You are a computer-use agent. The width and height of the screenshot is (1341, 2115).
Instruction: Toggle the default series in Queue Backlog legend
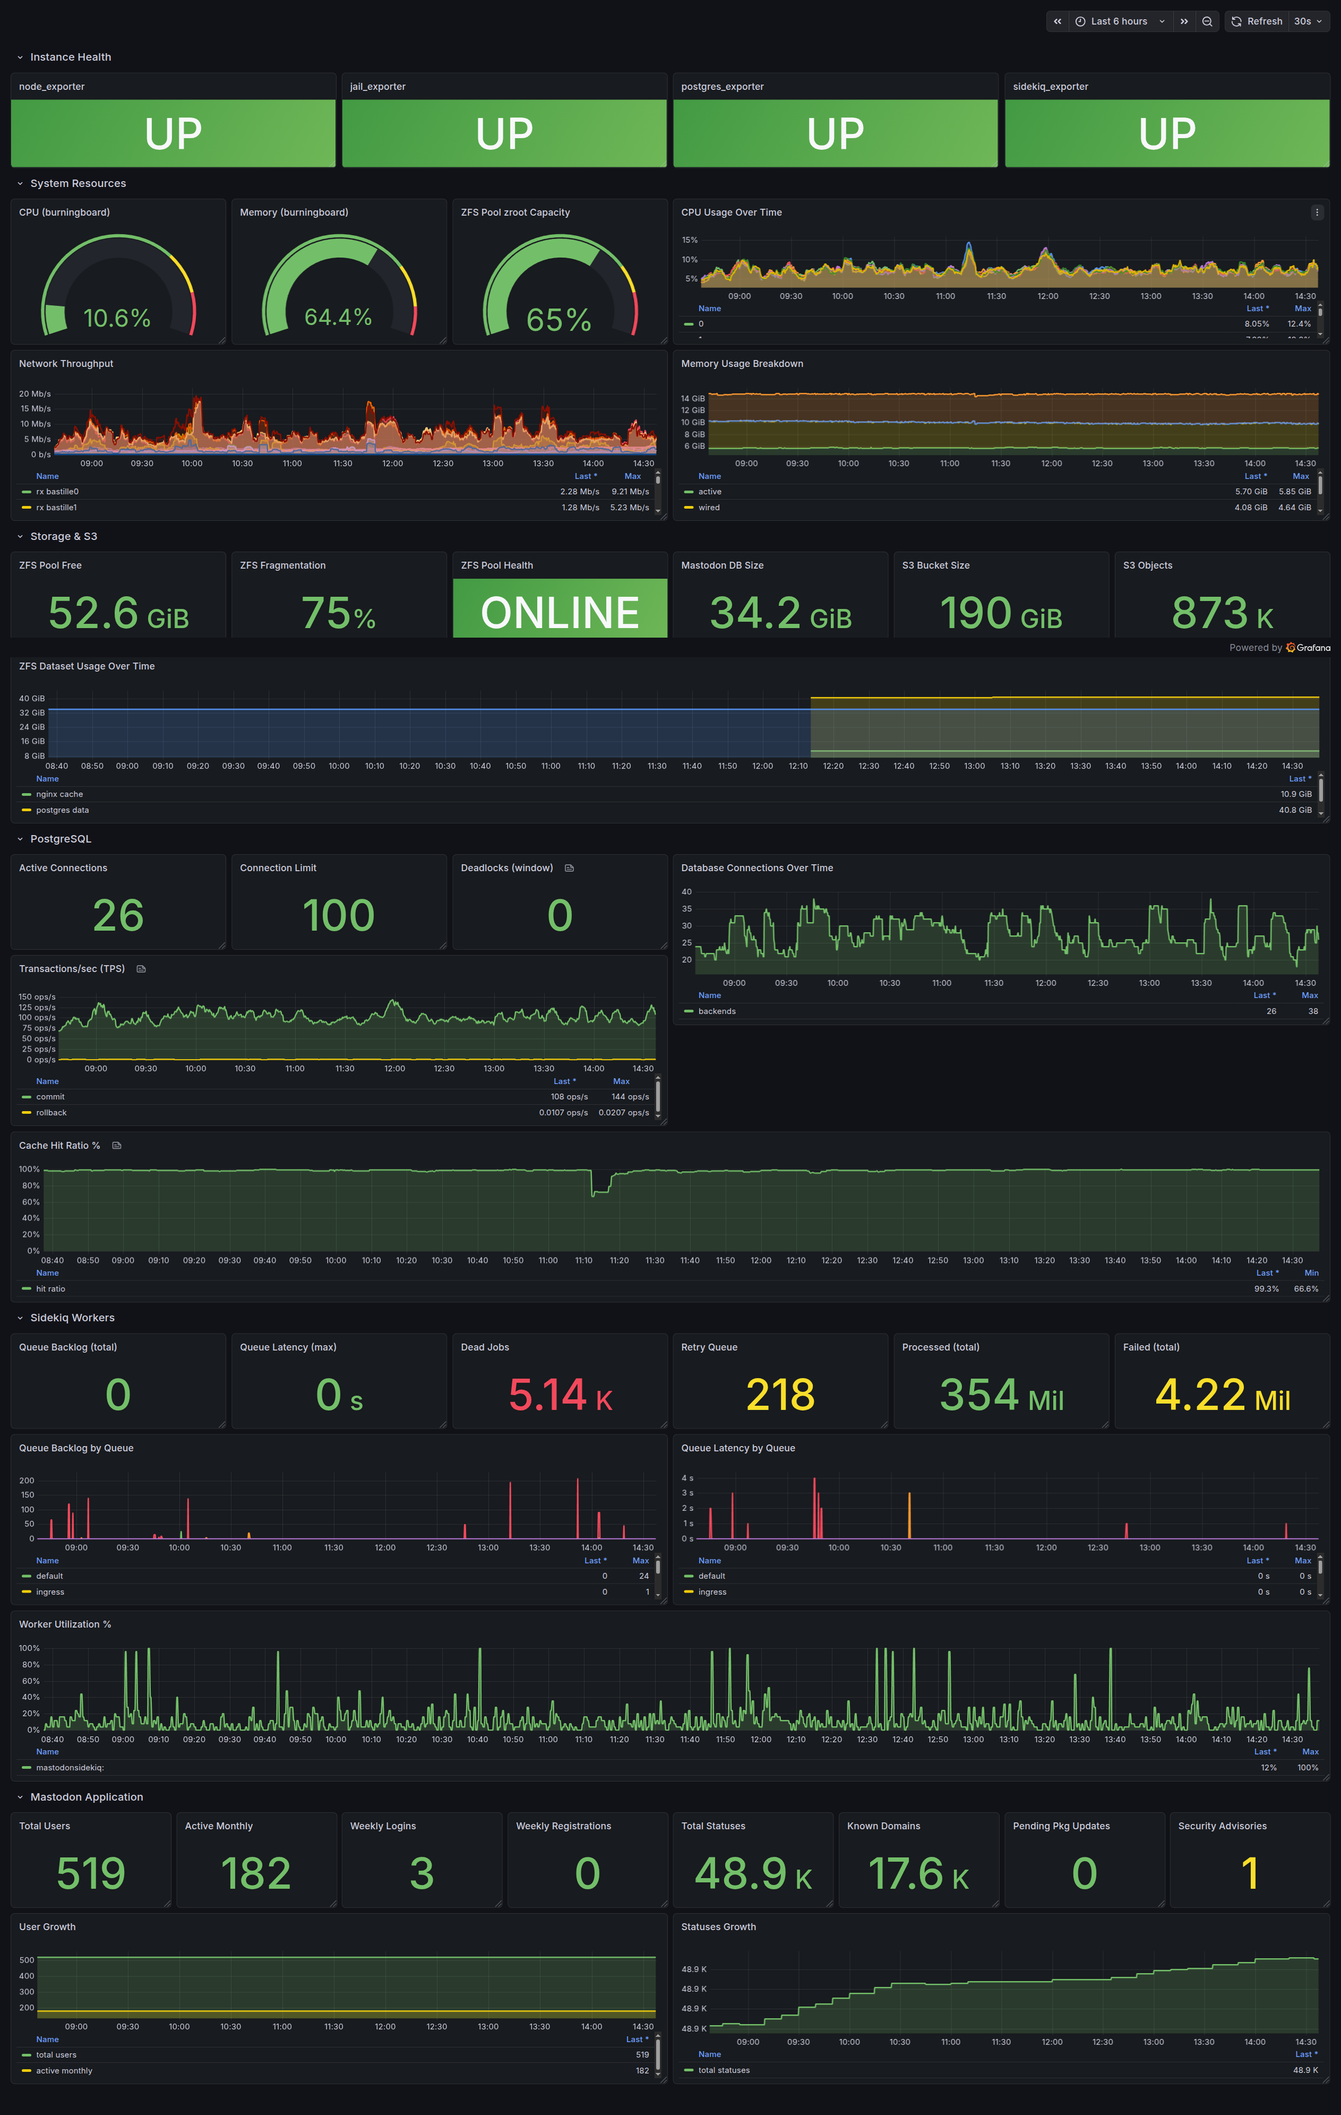pos(49,1576)
